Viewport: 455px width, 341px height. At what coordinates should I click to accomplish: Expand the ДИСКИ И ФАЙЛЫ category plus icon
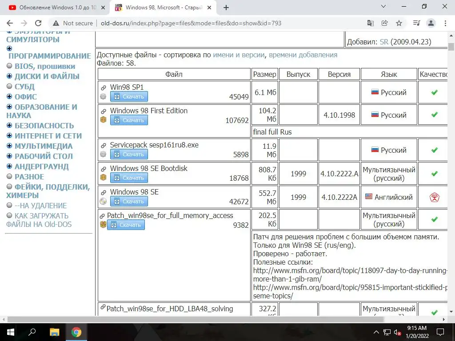(x=9, y=76)
